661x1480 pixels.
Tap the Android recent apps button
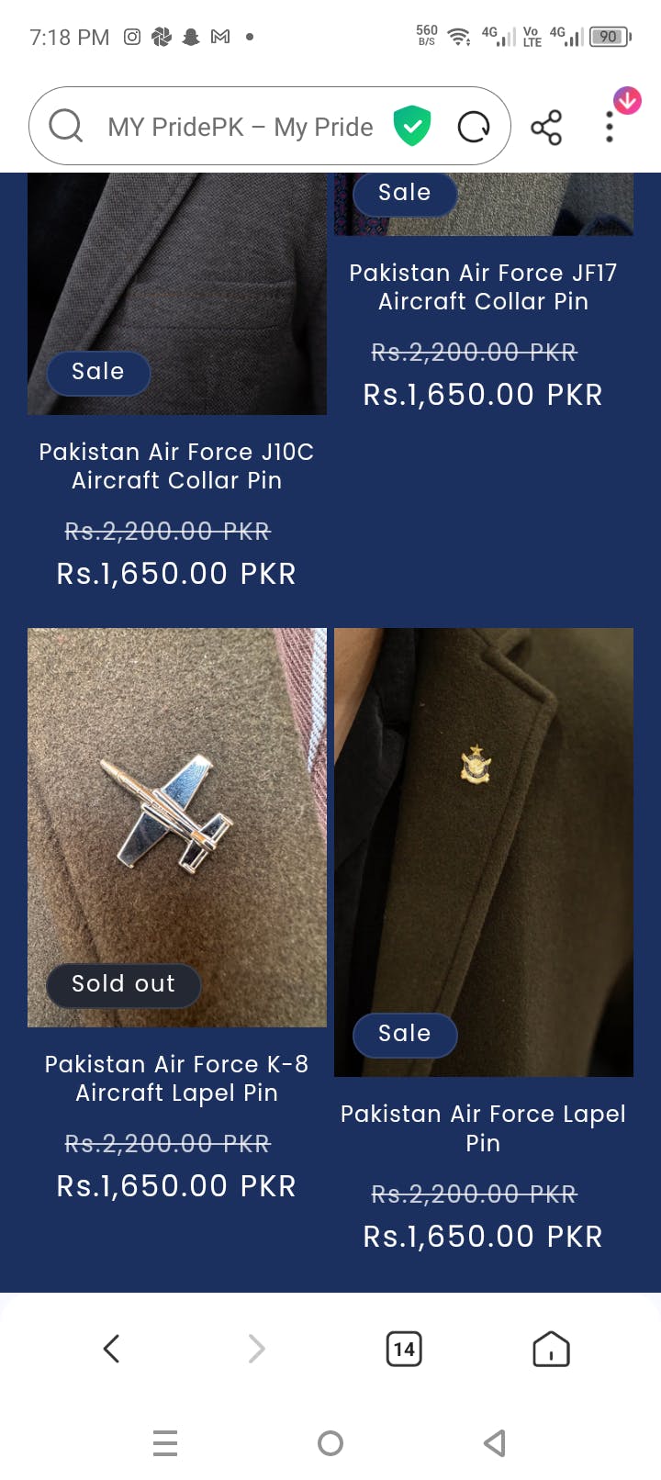pos(165,1443)
